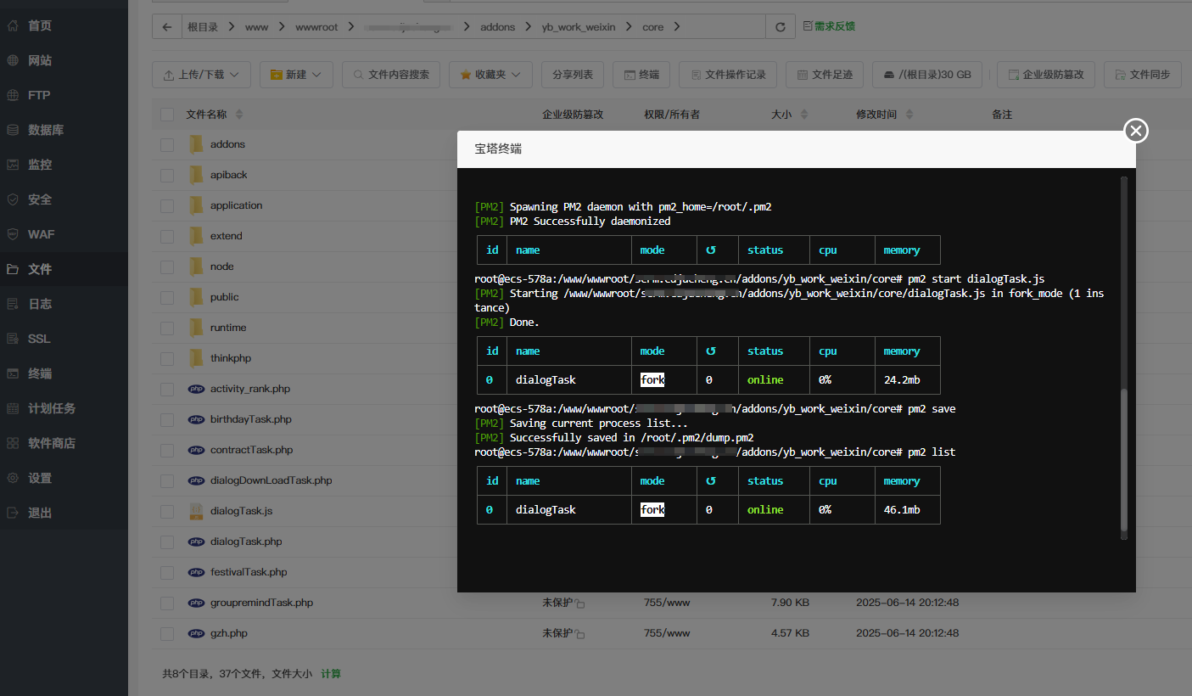Open 软件商店 in the left sidebar
Screen dimensions: 1192x696
pos(51,443)
